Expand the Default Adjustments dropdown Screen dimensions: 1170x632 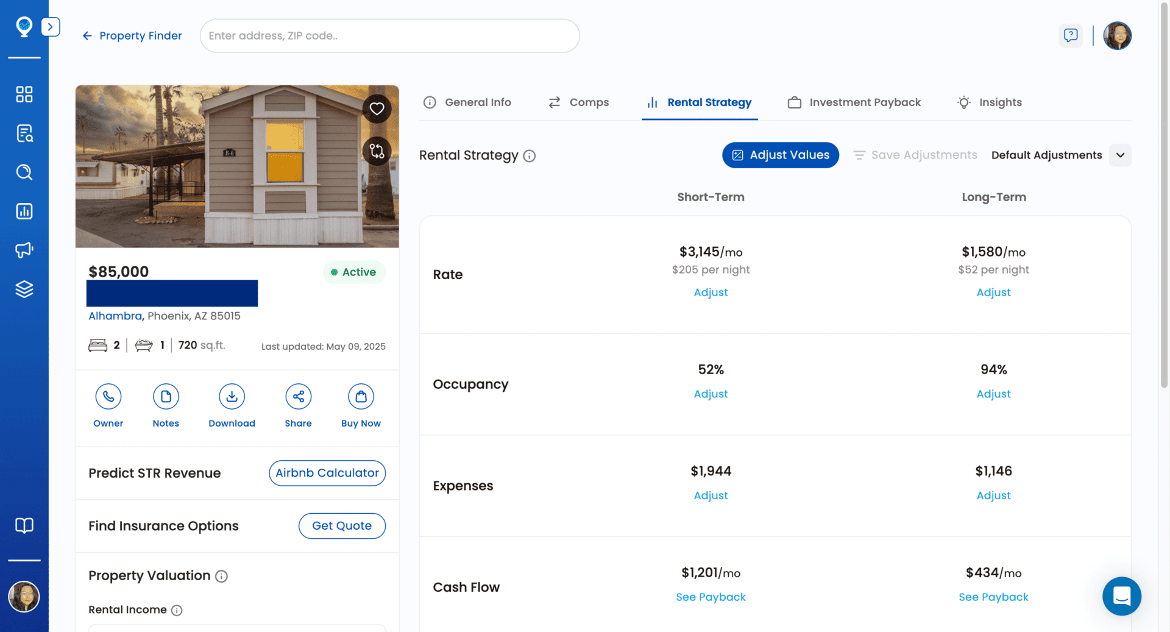[x=1120, y=155]
